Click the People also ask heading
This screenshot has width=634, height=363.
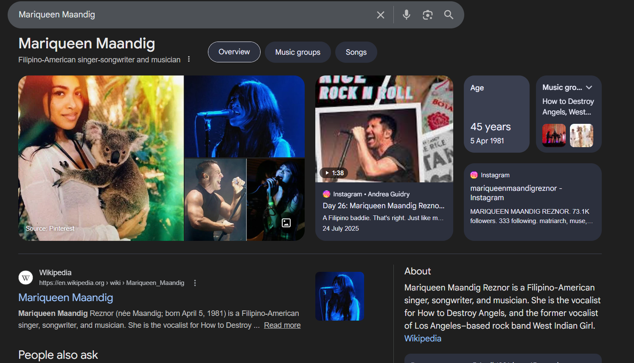(58, 355)
